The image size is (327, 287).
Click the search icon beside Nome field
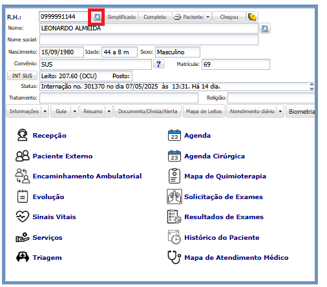pyautogui.click(x=265, y=28)
